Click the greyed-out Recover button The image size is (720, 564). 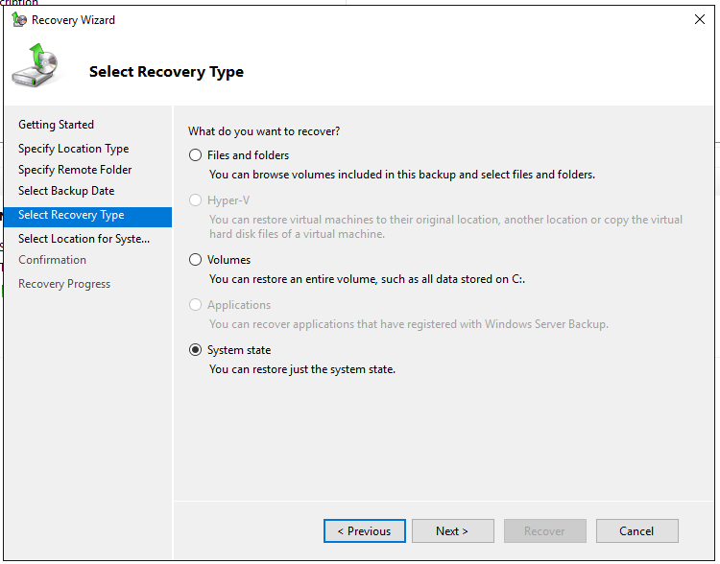coord(544,531)
